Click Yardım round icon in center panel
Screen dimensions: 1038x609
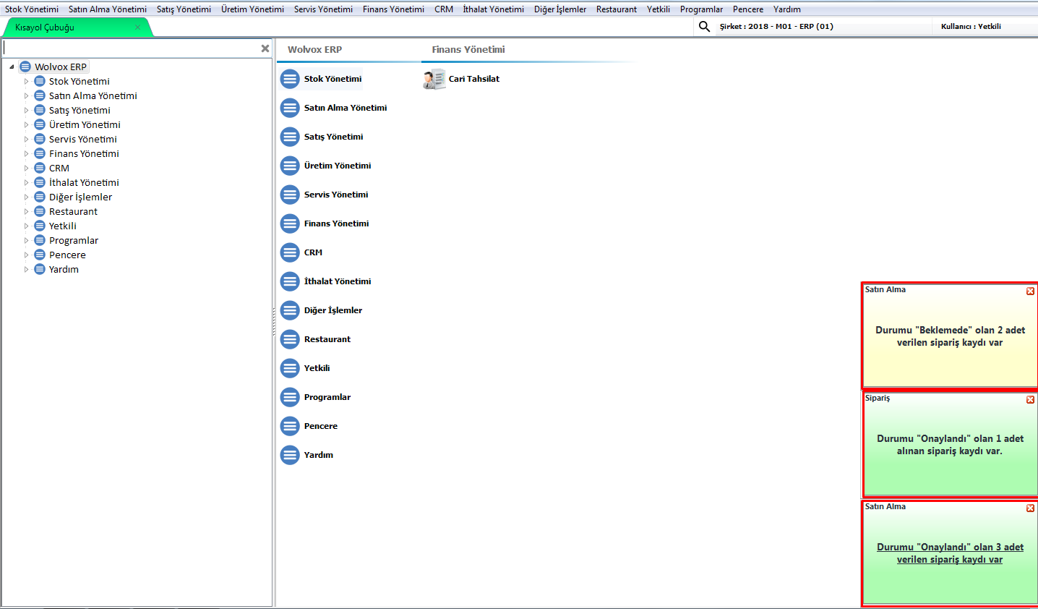290,455
